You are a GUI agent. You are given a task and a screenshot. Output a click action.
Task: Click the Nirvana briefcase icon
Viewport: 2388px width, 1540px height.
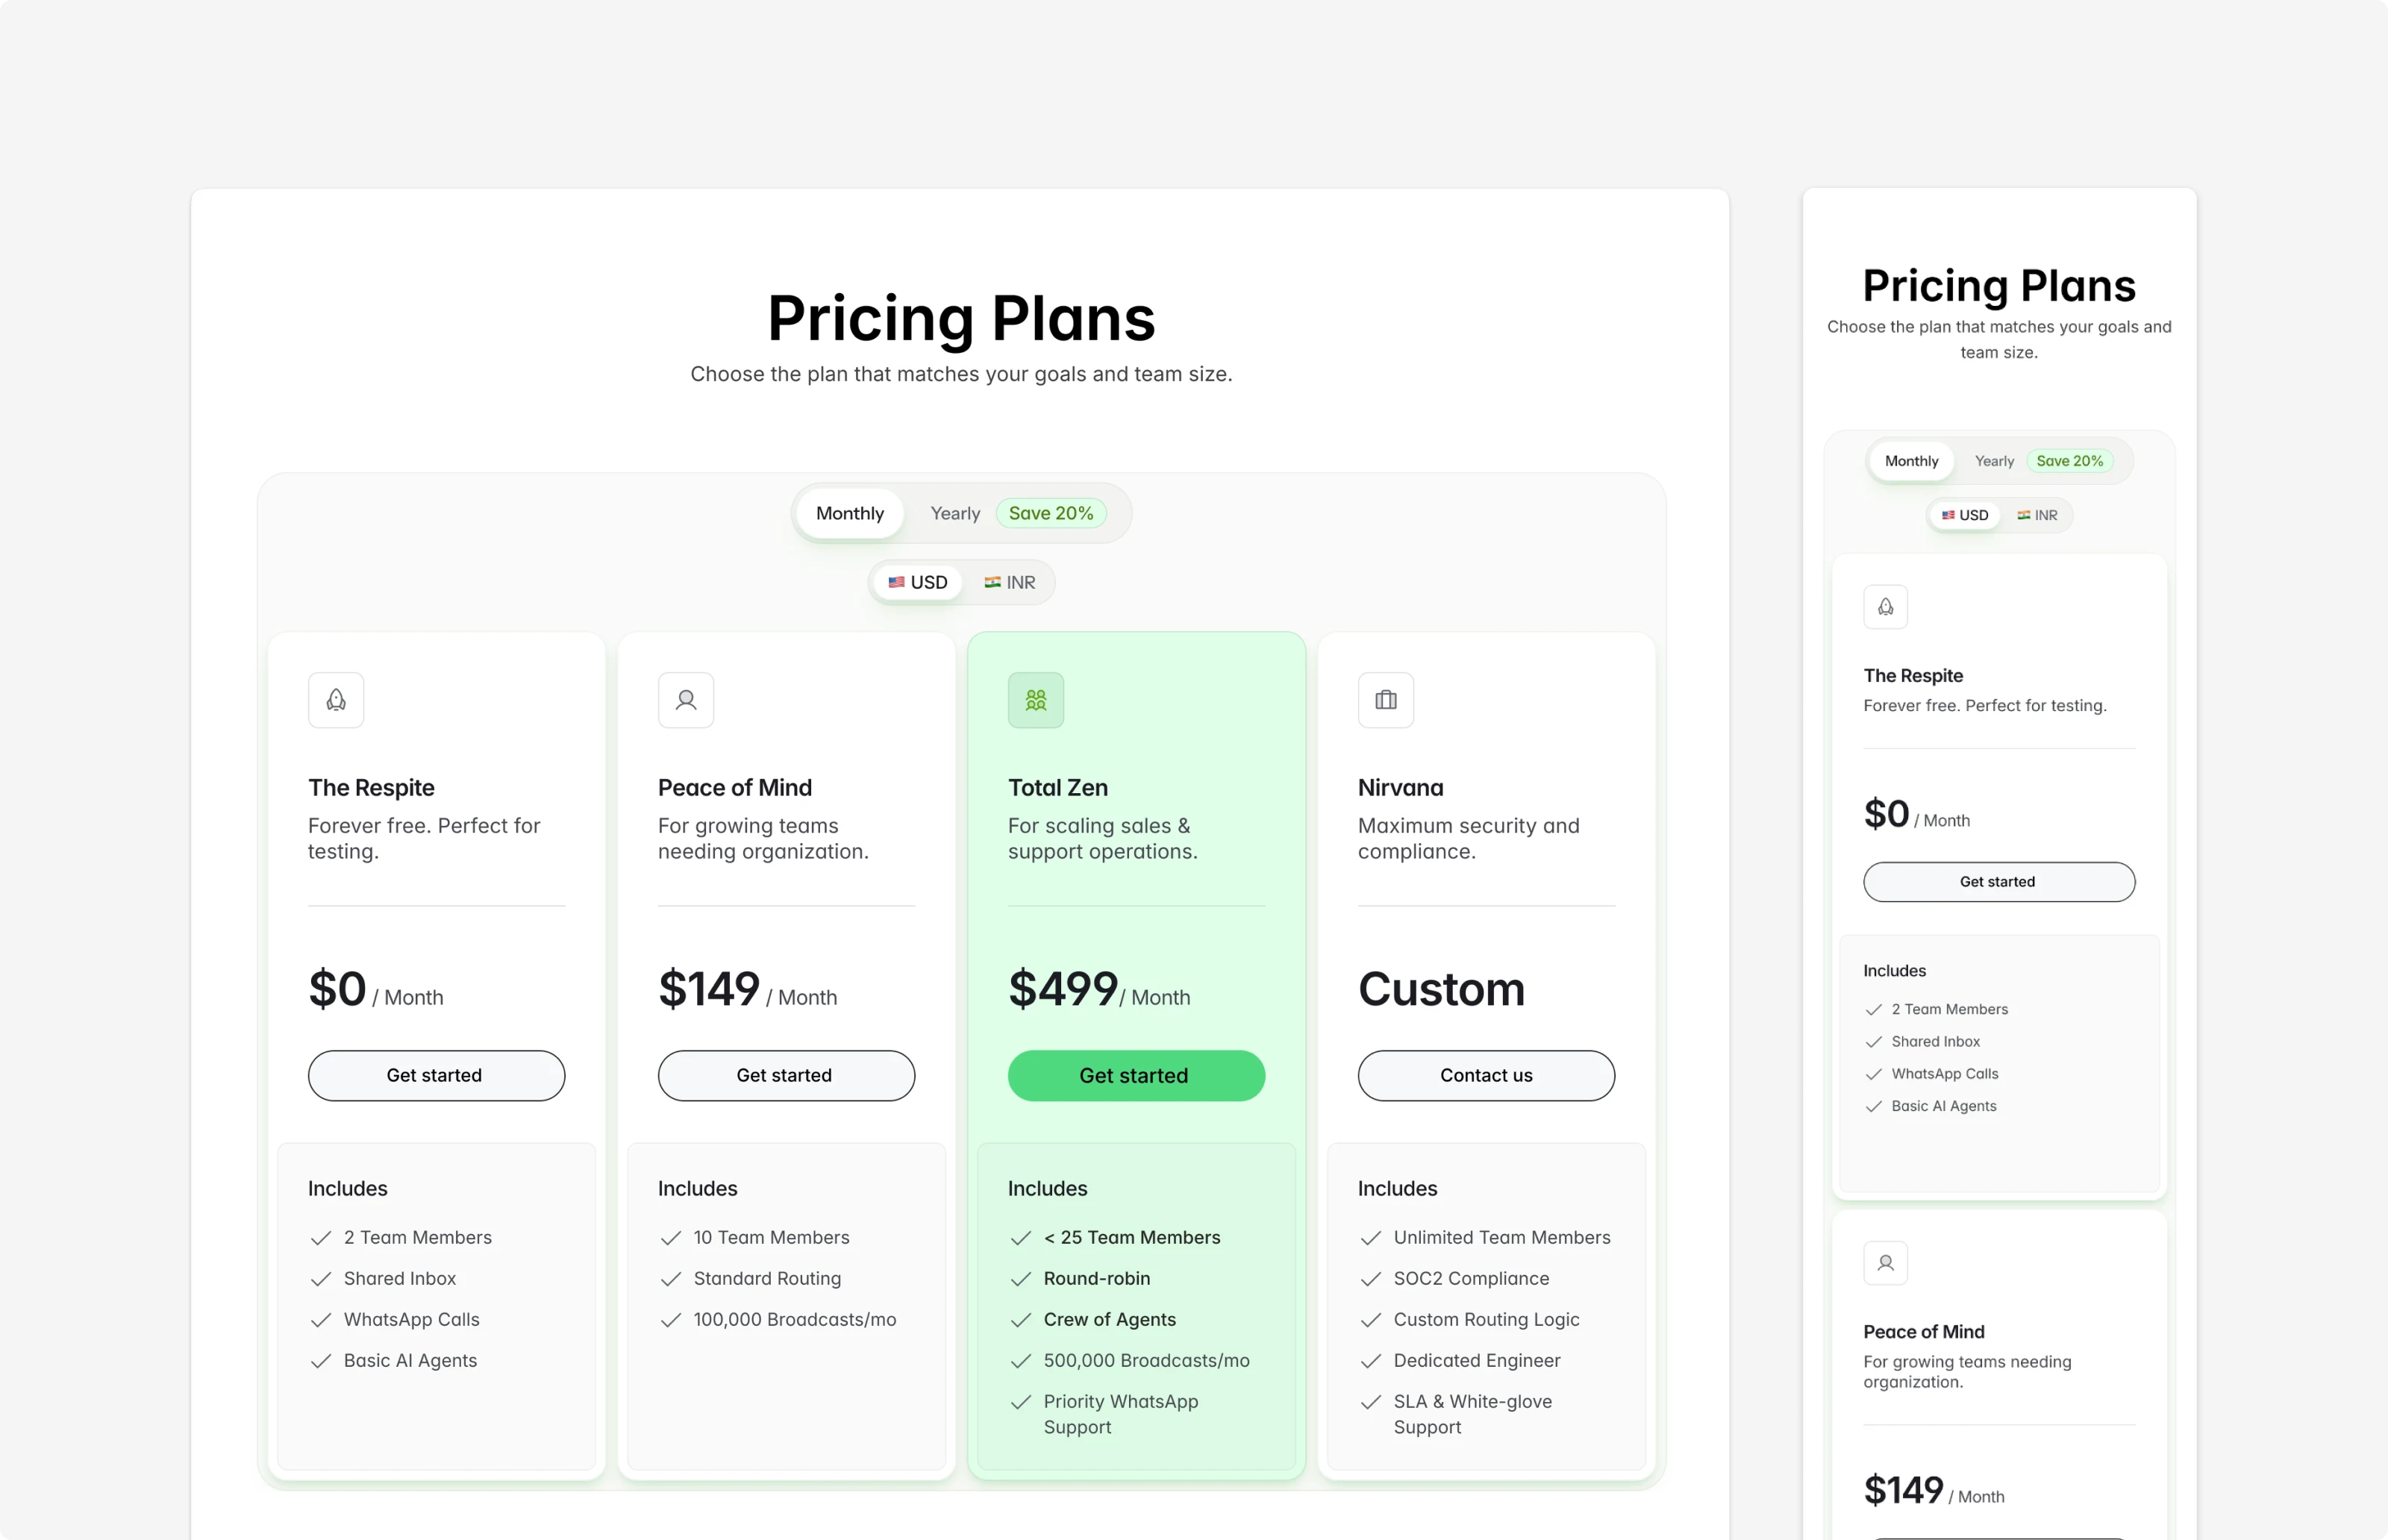pyautogui.click(x=1386, y=700)
